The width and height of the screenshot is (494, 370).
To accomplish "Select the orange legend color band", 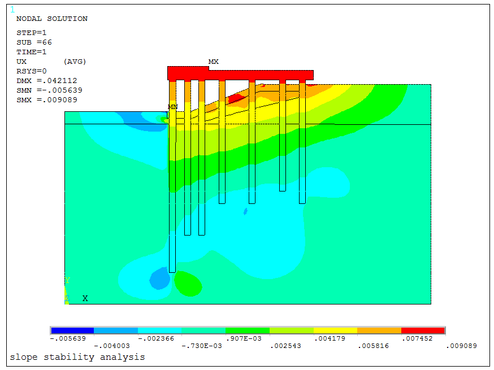I will [379, 330].
